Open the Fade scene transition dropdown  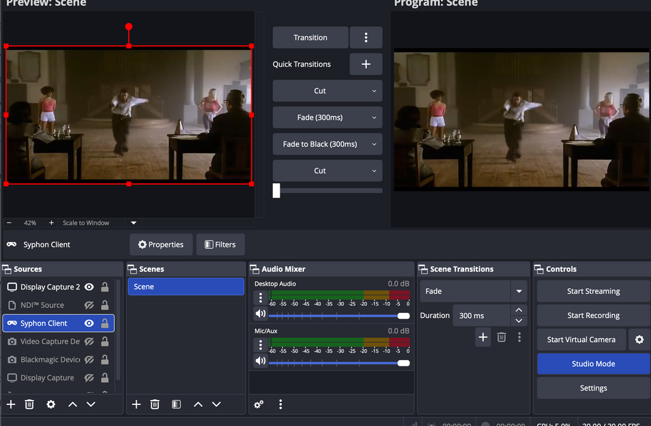click(519, 291)
